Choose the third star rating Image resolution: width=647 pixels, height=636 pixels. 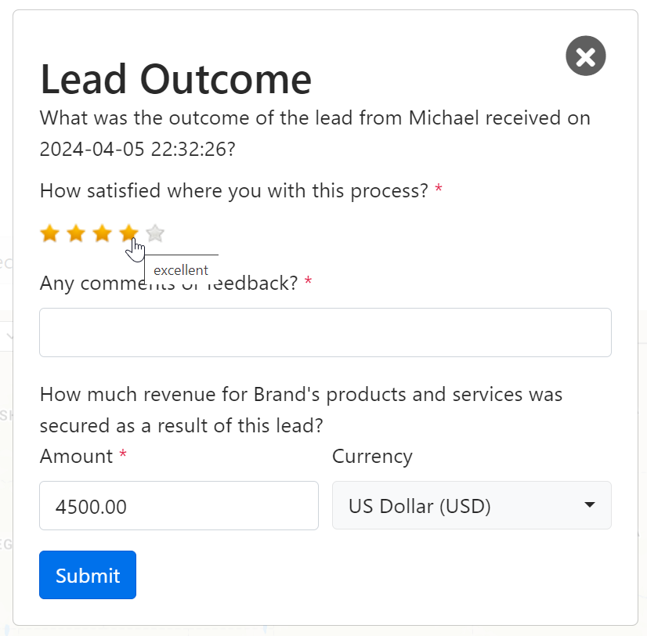[103, 233]
